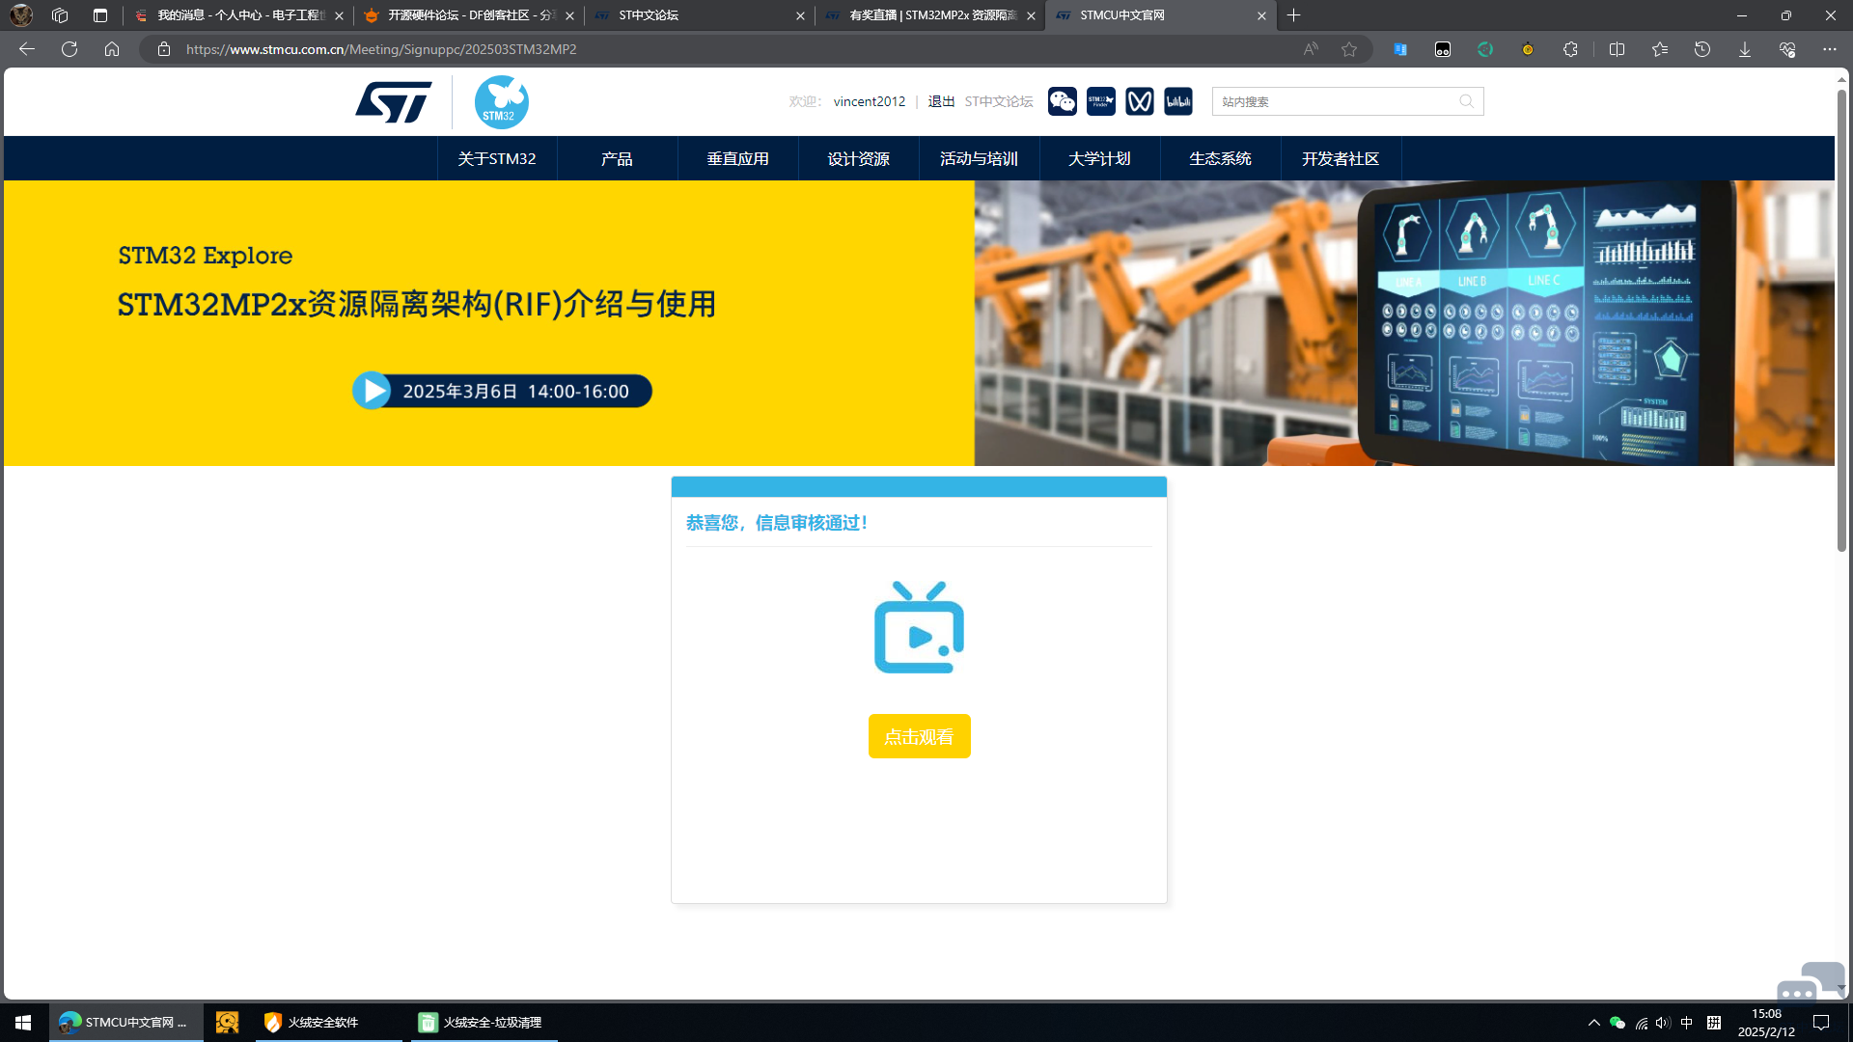The image size is (1853, 1042).
Task: Toggle split screen view
Action: click(x=1618, y=49)
